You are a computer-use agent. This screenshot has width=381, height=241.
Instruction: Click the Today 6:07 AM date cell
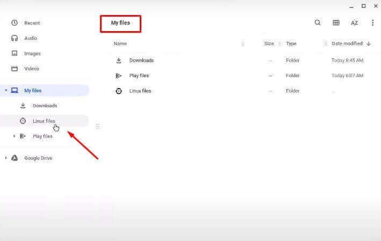348,76
